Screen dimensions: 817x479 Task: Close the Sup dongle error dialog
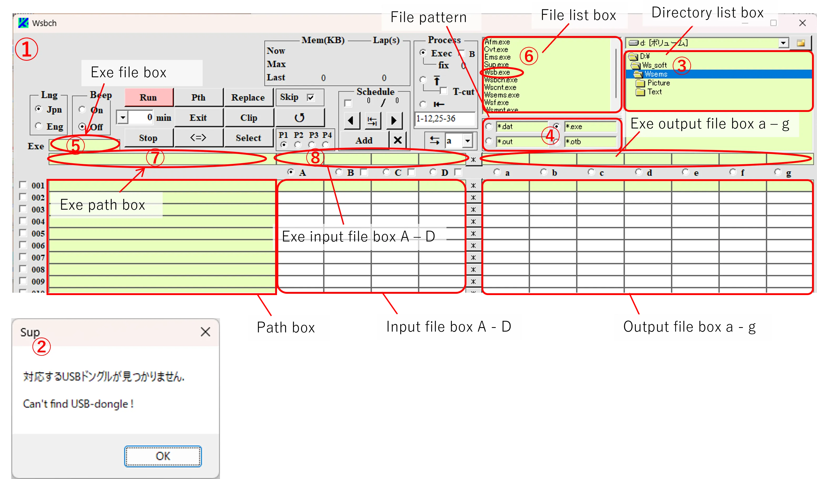click(x=205, y=332)
